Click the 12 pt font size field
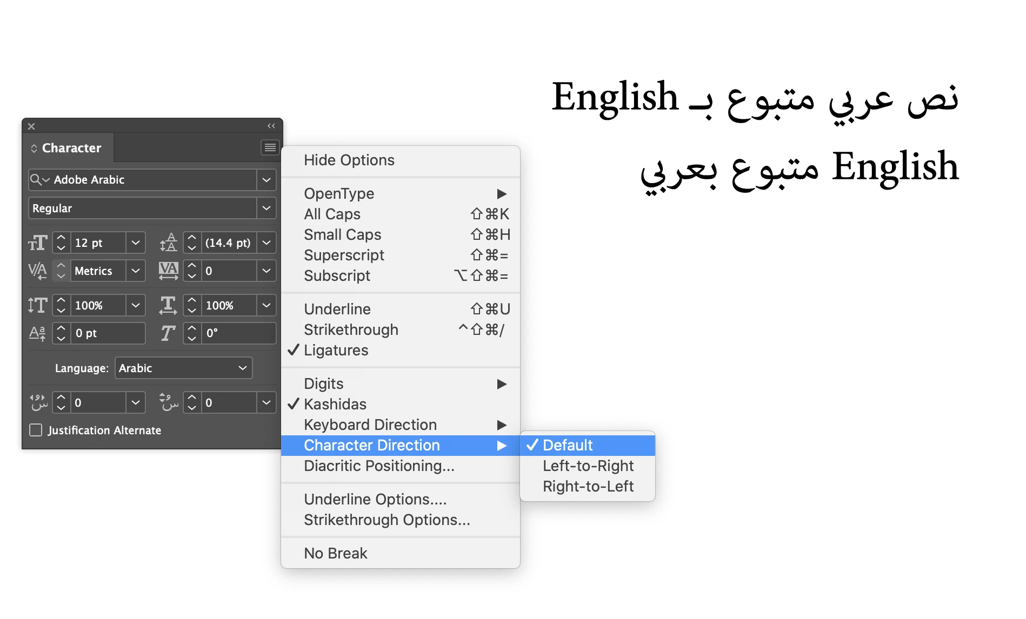The width and height of the screenshot is (1026, 619). [x=98, y=243]
